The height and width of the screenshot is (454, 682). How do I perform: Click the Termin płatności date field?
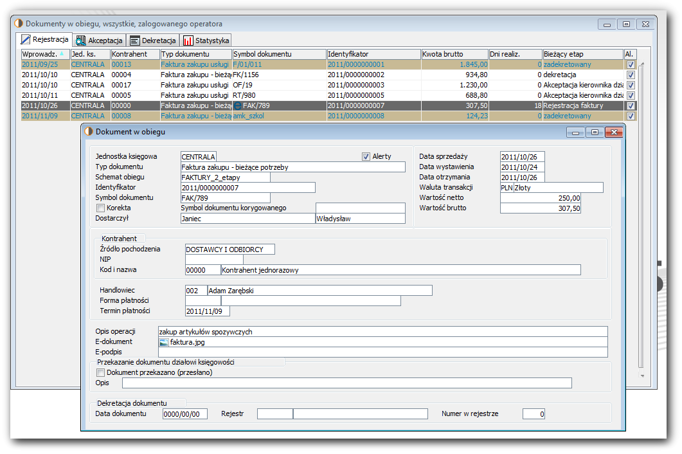(208, 311)
